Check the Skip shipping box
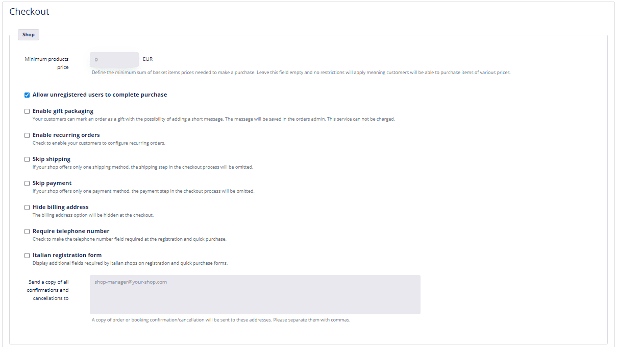Screen dimensions: 617x347 (27, 159)
